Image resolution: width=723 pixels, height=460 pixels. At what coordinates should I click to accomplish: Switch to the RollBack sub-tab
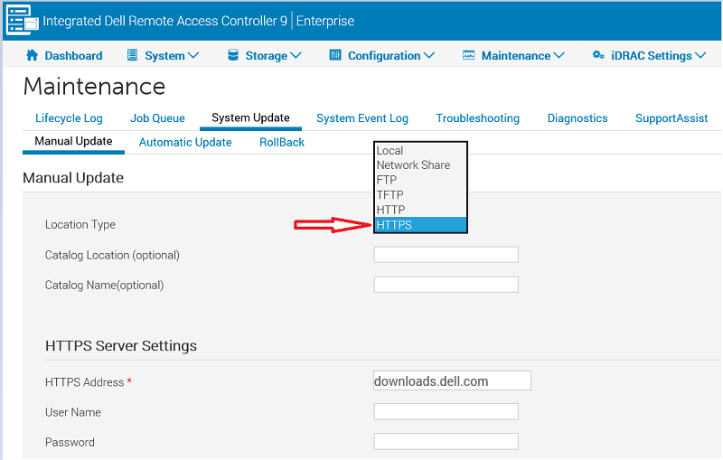[x=282, y=143]
